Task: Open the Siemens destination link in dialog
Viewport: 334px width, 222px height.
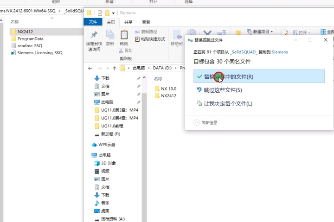Action: coord(280,52)
